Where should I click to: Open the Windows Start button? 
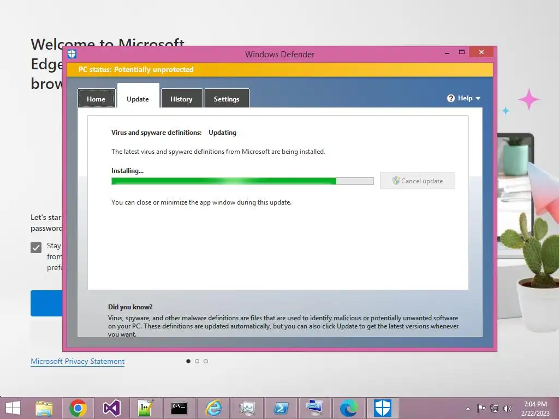13,408
